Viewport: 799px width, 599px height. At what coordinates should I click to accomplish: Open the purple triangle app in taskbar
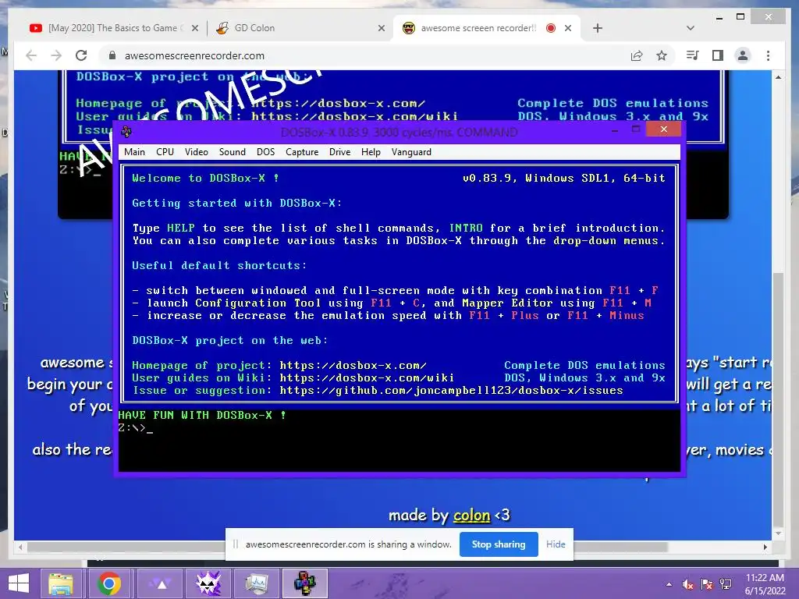click(161, 583)
